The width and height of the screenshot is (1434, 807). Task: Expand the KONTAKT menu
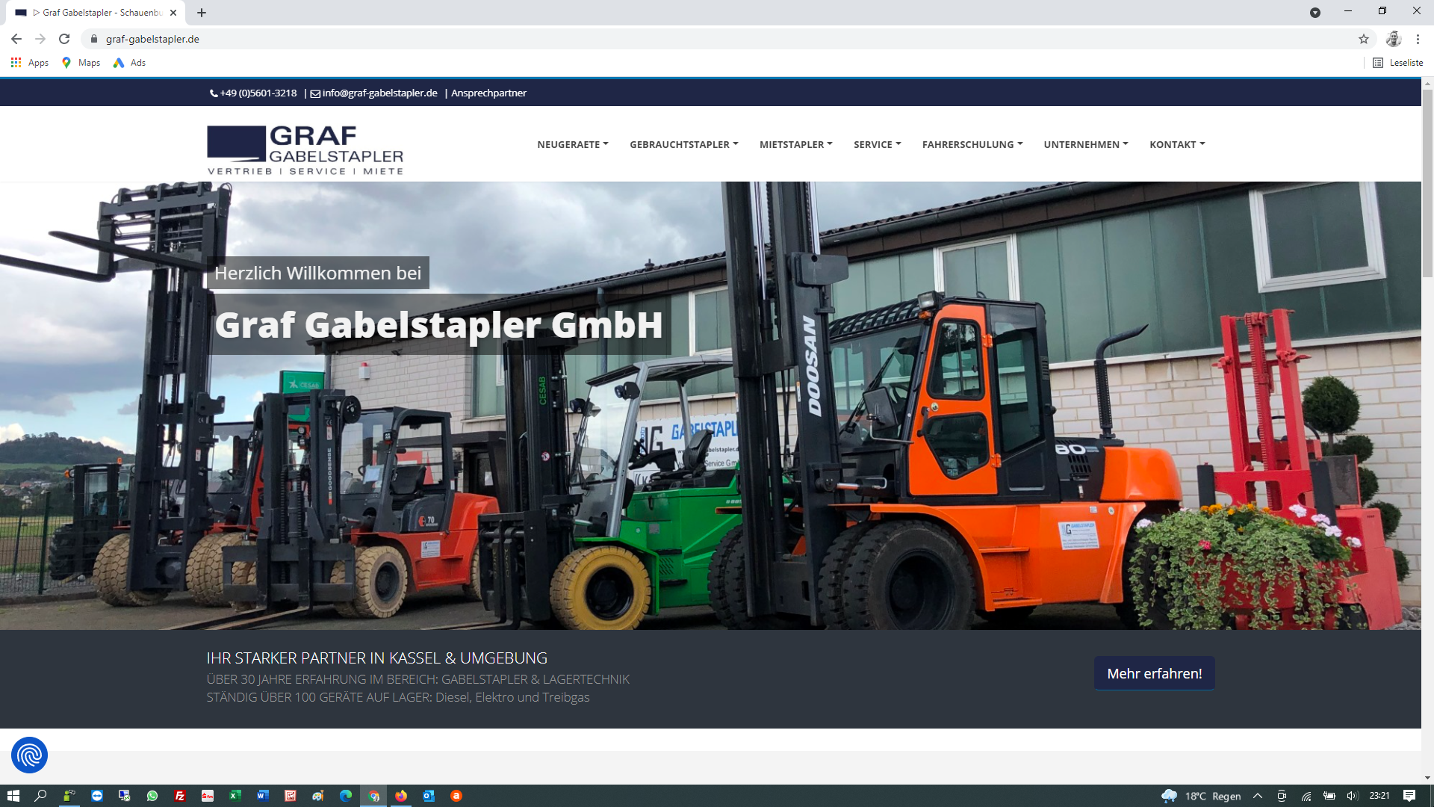1178,144
